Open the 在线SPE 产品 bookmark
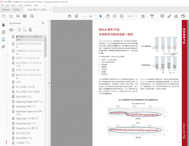 tap(23, 143)
